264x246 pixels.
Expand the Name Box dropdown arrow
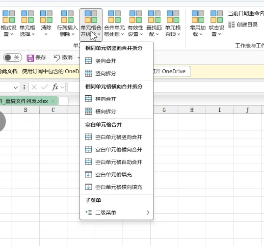pos(16,87)
